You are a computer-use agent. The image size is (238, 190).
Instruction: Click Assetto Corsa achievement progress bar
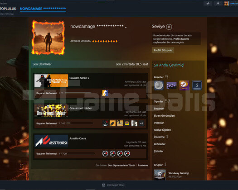pos(81,153)
